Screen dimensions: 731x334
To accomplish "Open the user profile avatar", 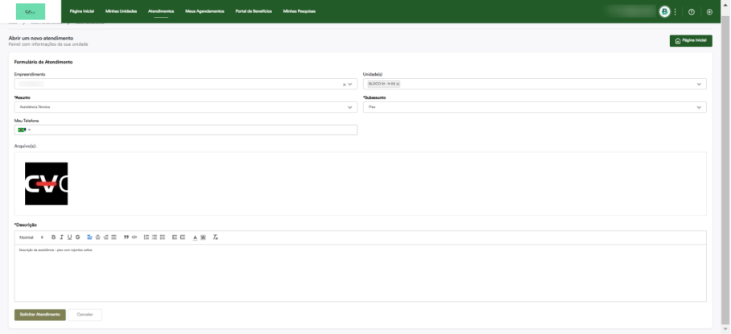I will tap(664, 11).
